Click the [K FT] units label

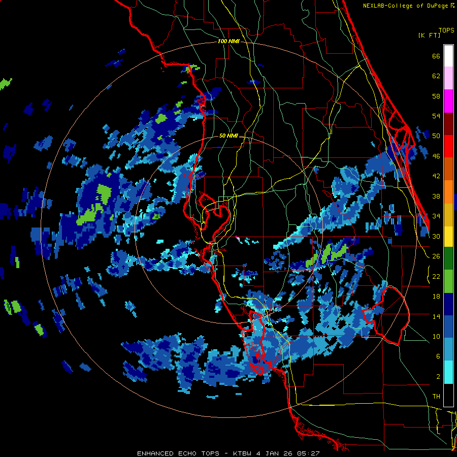coord(429,35)
